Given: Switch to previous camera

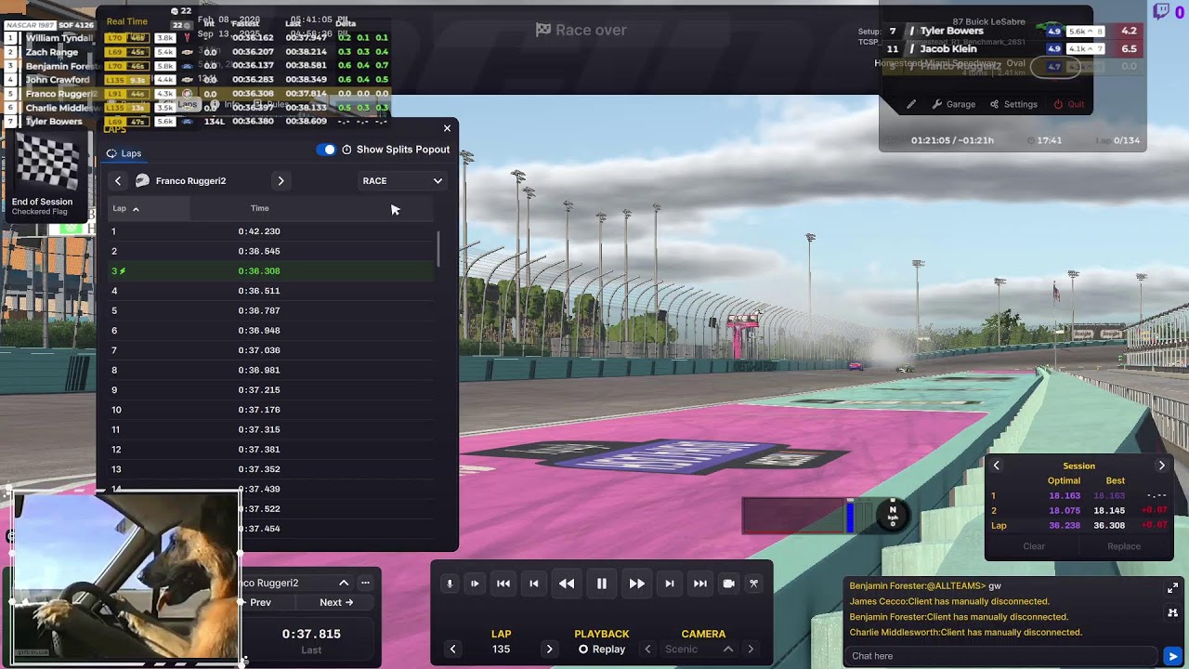Looking at the screenshot, I should 647,649.
